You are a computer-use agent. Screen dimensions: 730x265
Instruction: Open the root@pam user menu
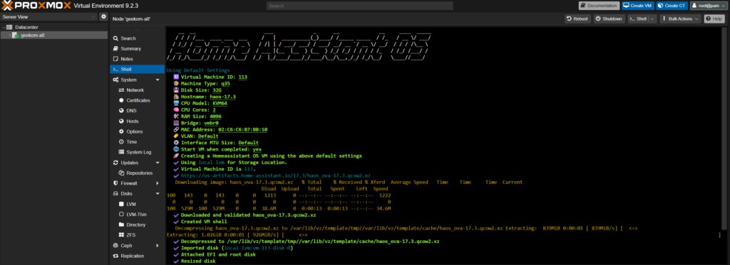pyautogui.click(x=709, y=6)
